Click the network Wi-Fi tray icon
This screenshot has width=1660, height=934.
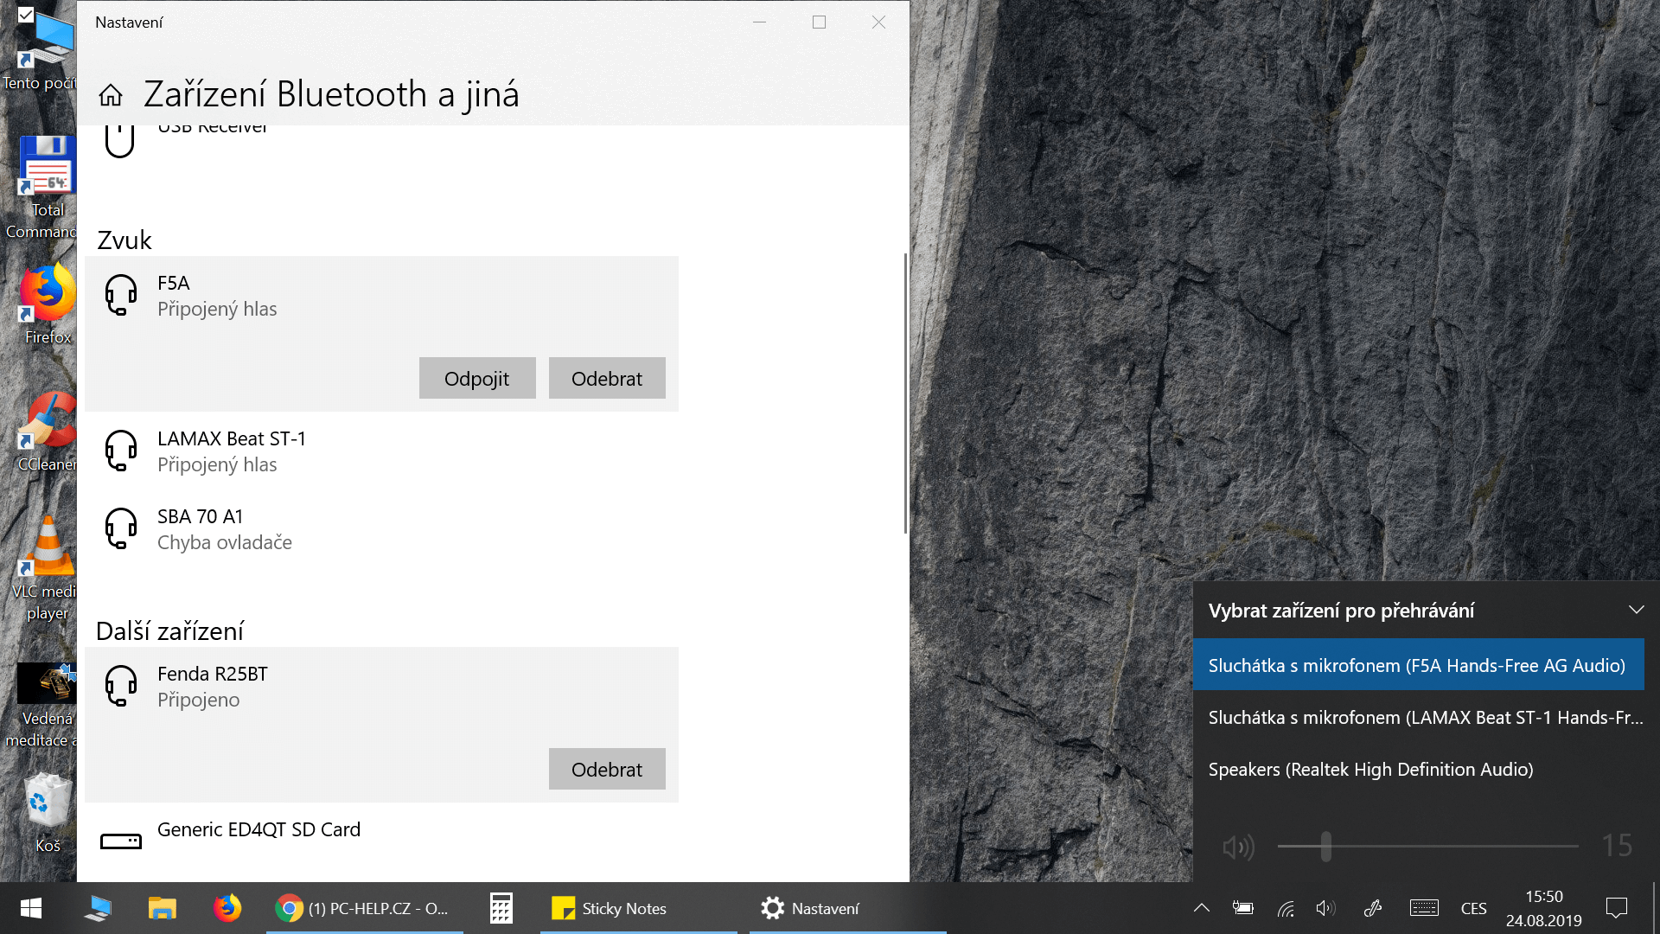(x=1286, y=908)
